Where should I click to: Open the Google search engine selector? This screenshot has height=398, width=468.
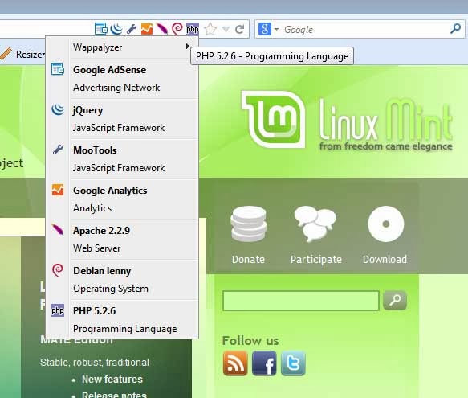(x=268, y=29)
